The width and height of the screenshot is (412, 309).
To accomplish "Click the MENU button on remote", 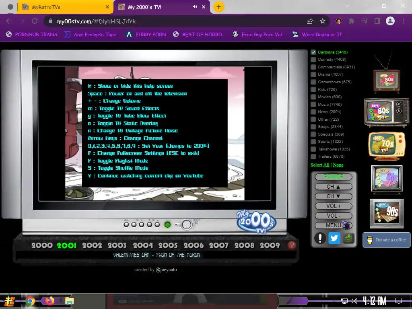I will pos(334,225).
